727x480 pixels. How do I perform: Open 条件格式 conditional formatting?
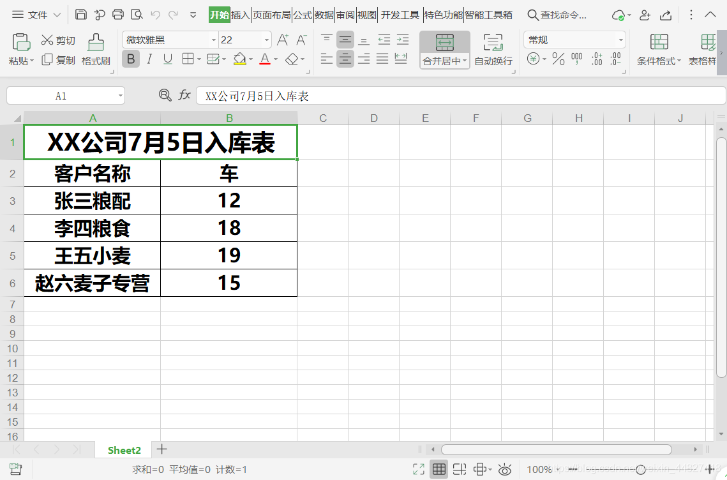pos(657,50)
